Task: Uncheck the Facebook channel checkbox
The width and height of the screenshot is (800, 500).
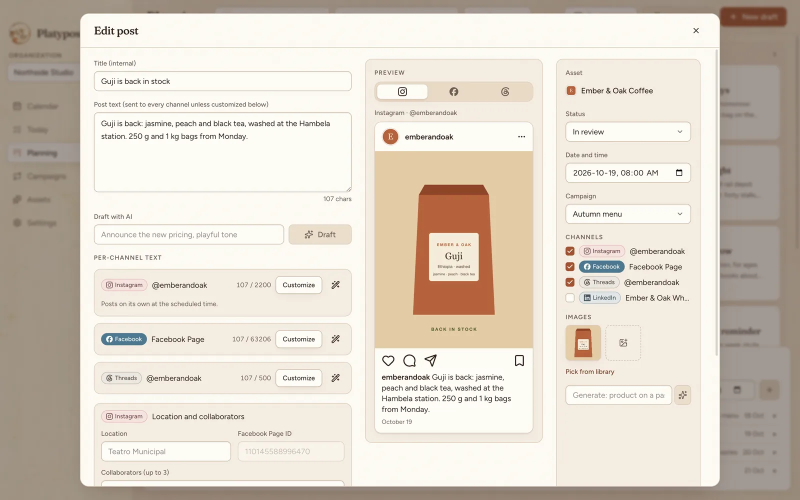Action: 570,266
